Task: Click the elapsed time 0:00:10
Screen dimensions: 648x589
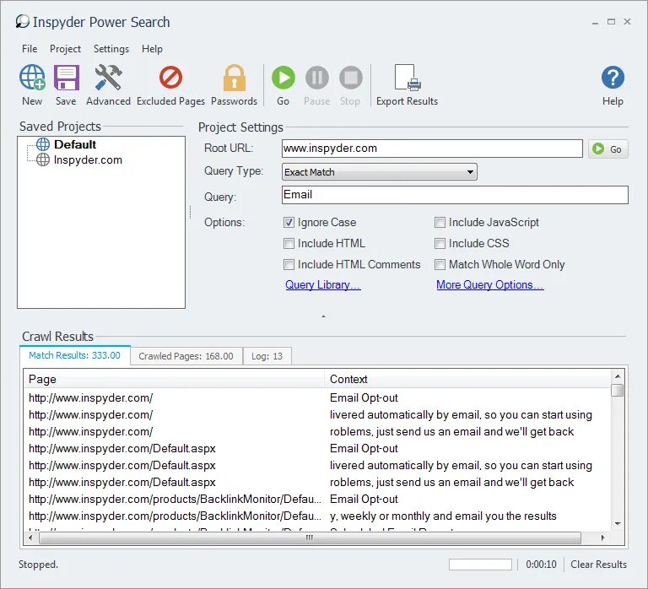Action: 541,565
